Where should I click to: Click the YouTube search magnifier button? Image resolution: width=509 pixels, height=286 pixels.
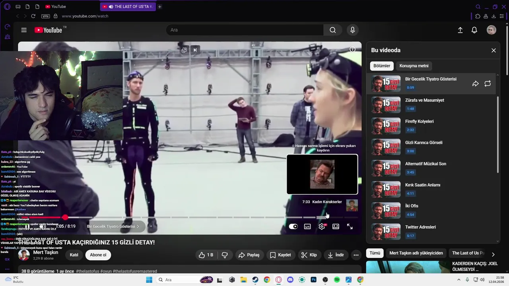[333, 30]
